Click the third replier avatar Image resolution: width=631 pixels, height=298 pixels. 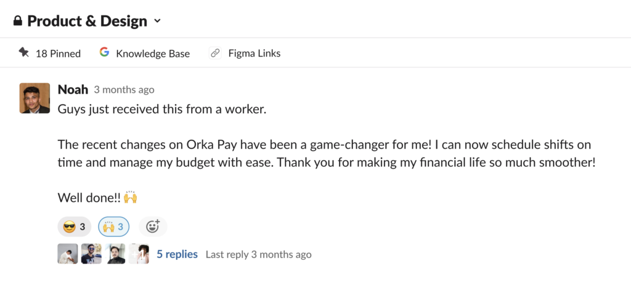click(115, 254)
